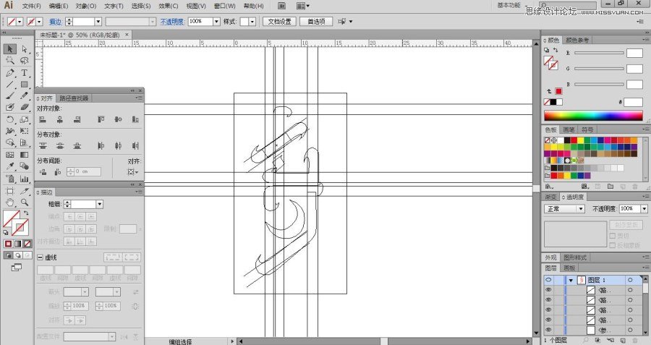Select the Pencil tool
The image size is (651, 345).
pos(24,96)
